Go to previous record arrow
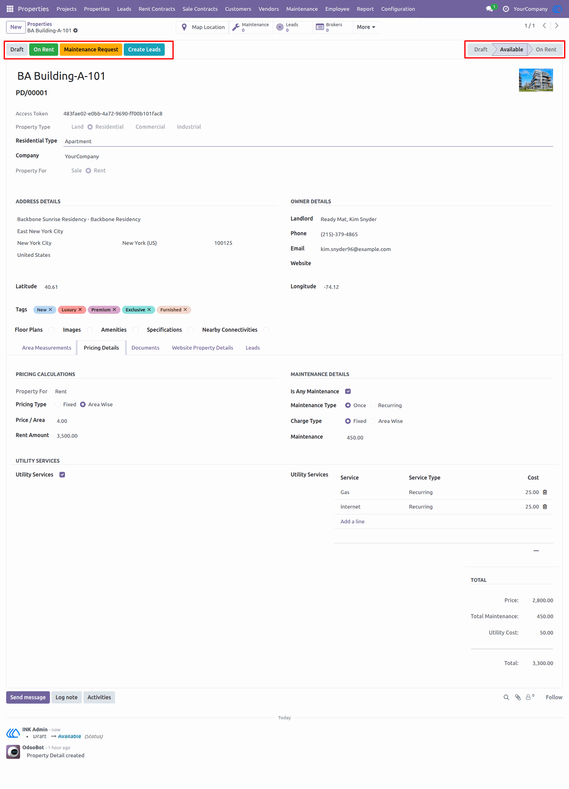The width and height of the screenshot is (569, 789). pyautogui.click(x=544, y=25)
